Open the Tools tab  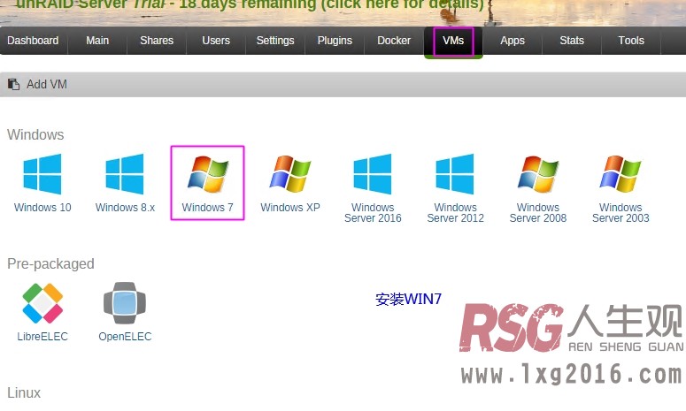point(631,41)
